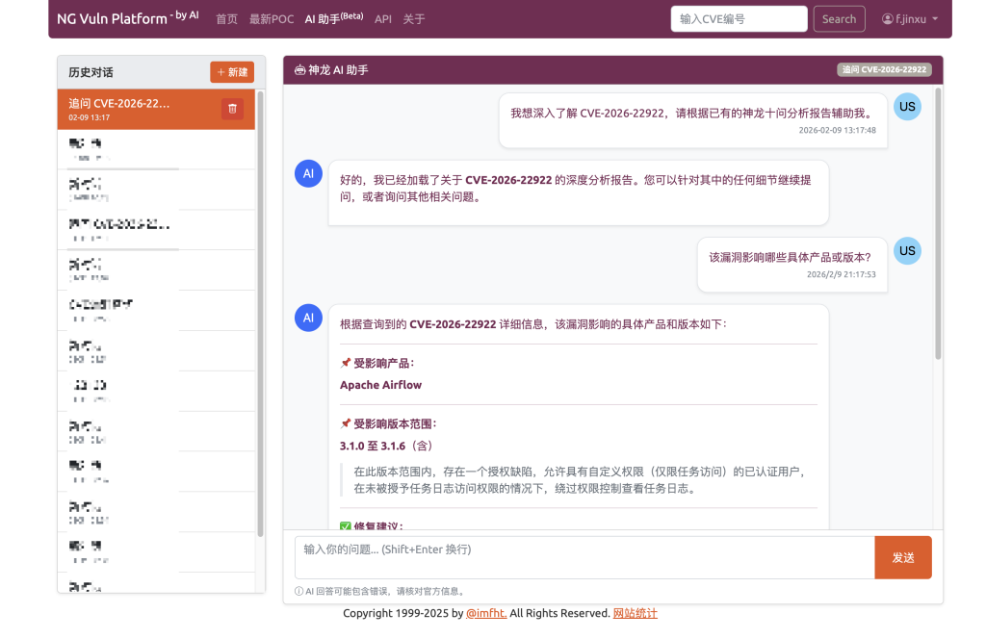The width and height of the screenshot is (986, 639).
Task: Open the API menu item
Action: pos(383,19)
